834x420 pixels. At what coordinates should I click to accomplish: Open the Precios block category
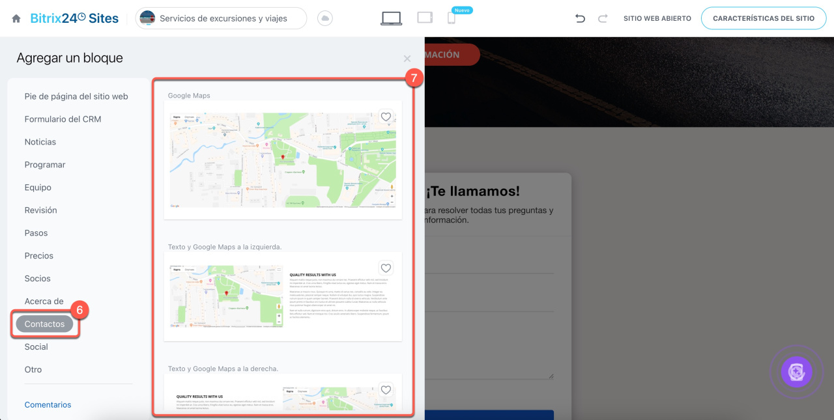coord(39,256)
